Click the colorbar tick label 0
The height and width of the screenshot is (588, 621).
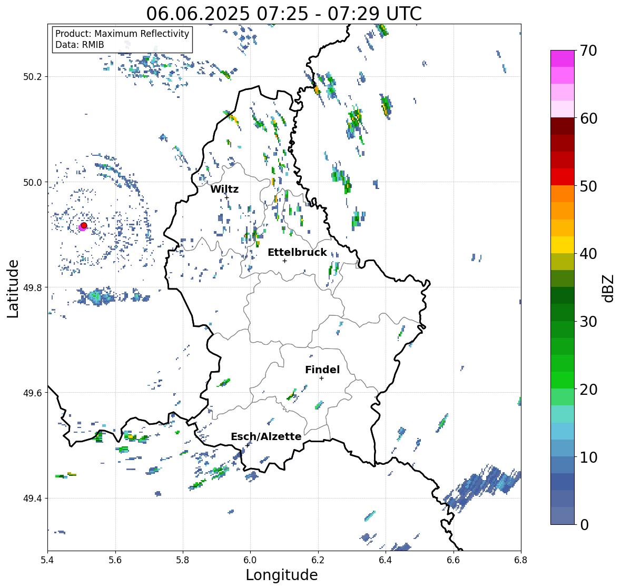[x=584, y=525]
